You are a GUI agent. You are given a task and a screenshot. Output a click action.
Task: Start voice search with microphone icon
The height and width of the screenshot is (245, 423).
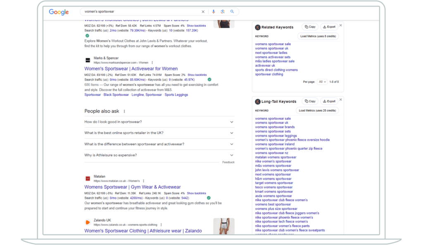tap(214, 12)
